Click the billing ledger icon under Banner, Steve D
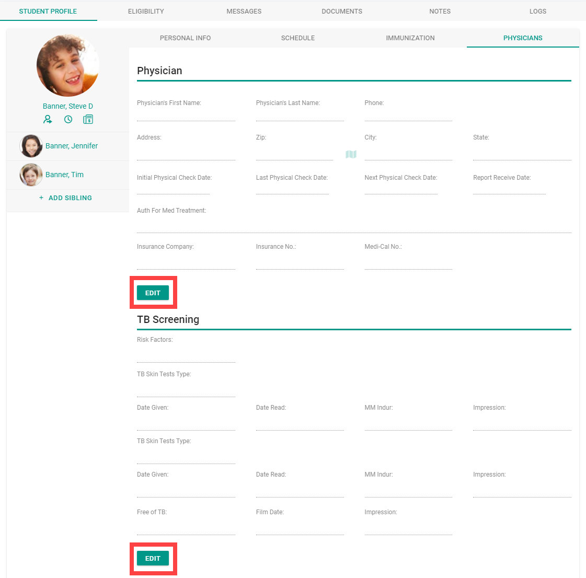This screenshot has height=578, width=586. coord(88,119)
